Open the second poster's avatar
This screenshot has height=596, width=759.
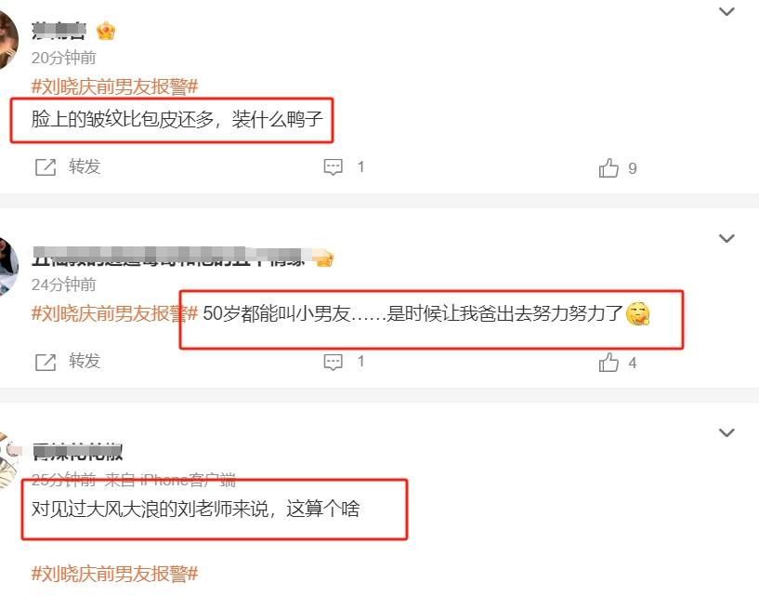8,267
